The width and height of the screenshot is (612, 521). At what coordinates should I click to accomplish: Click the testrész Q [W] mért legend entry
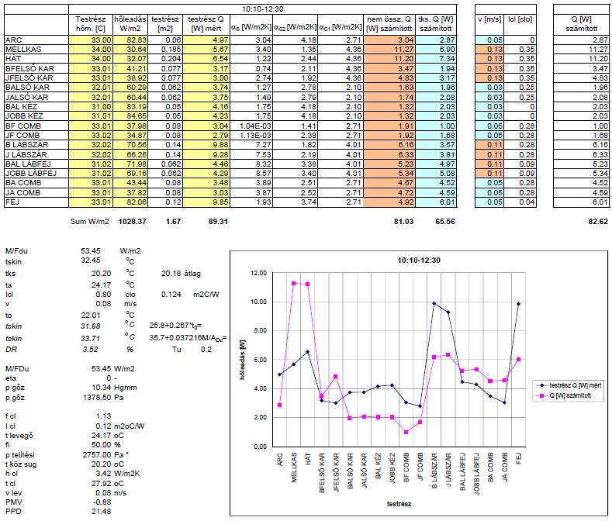[x=569, y=385]
